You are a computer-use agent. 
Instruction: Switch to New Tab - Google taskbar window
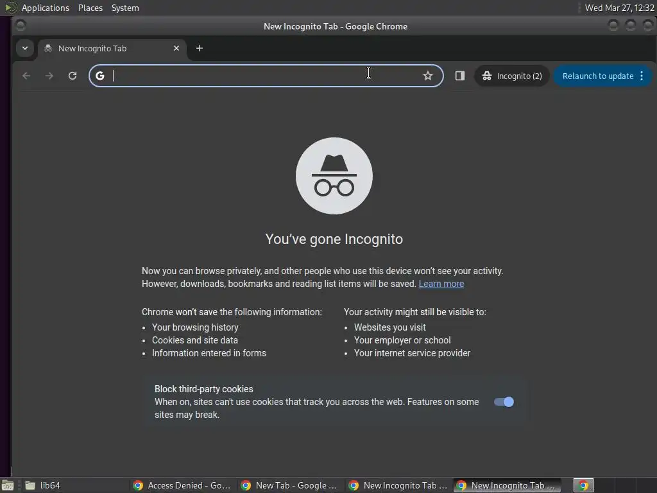point(290,485)
